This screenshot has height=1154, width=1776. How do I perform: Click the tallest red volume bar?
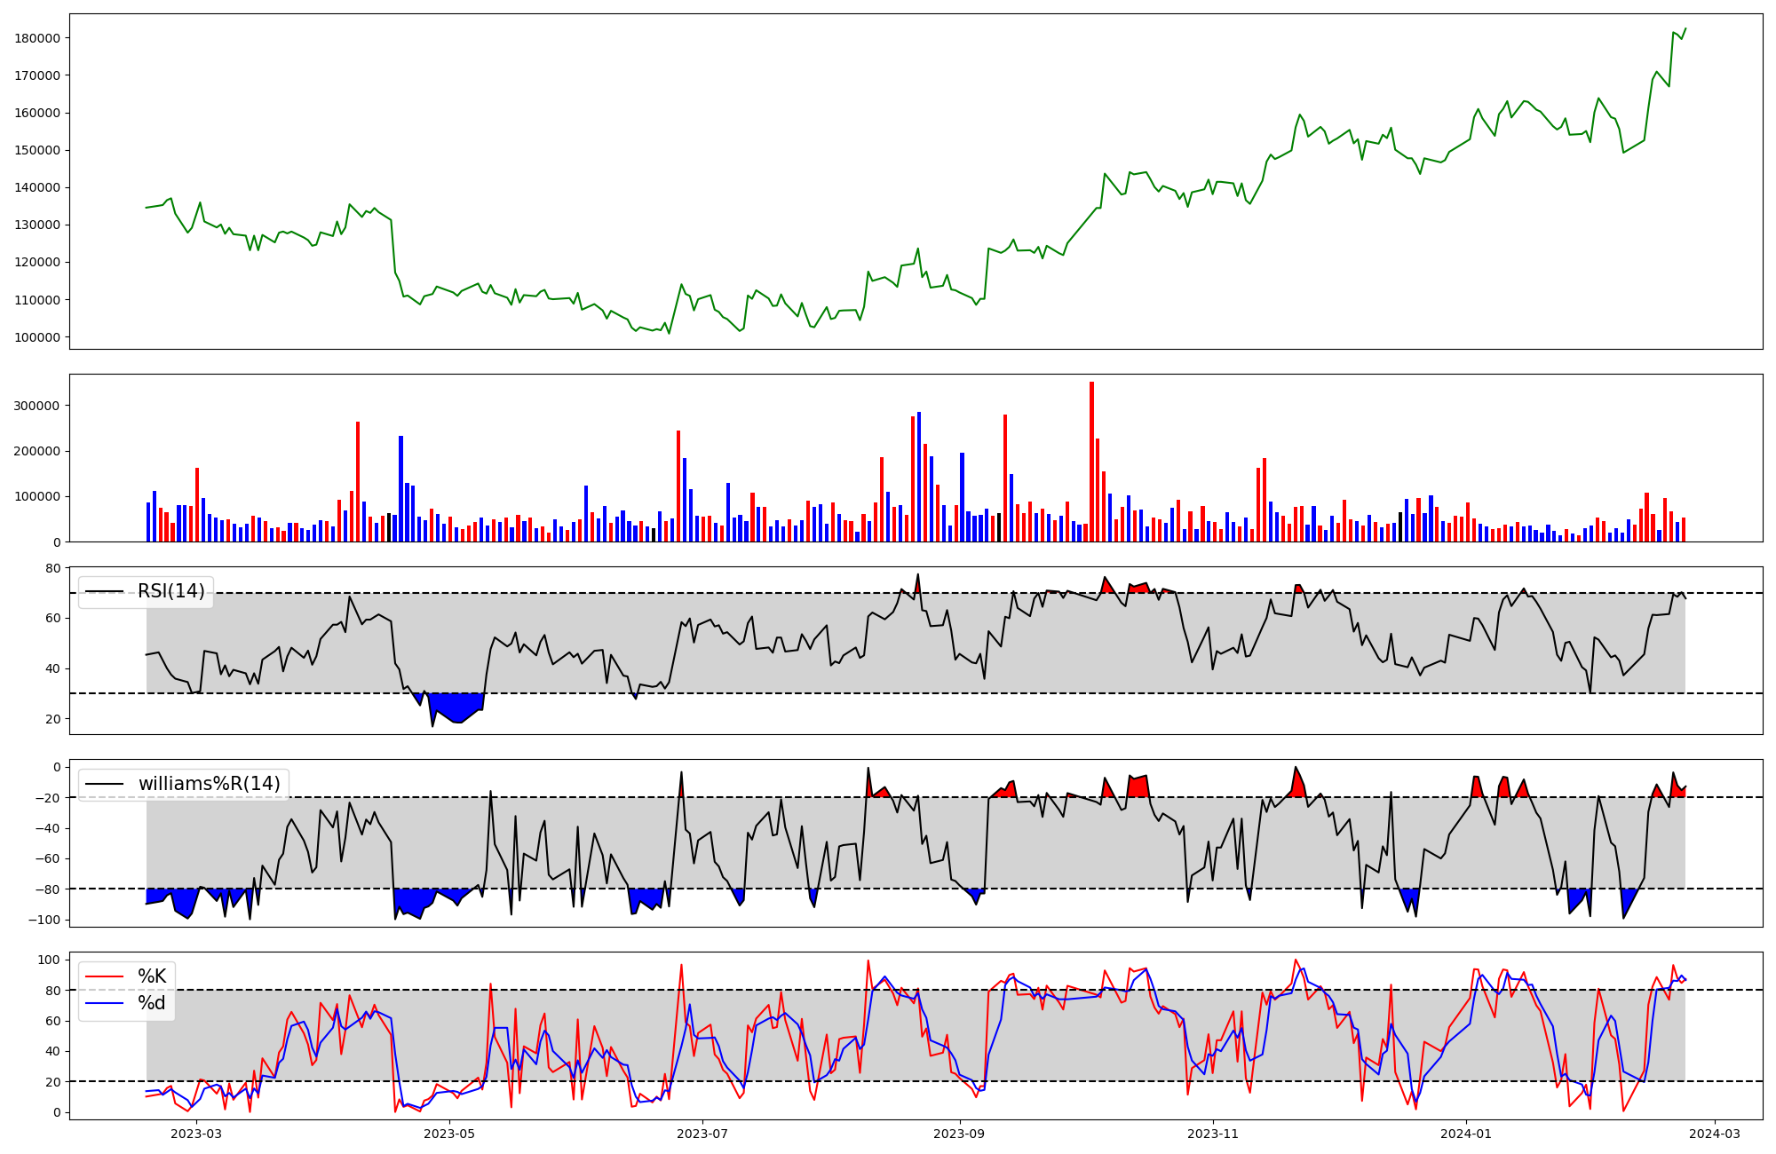click(x=1091, y=462)
